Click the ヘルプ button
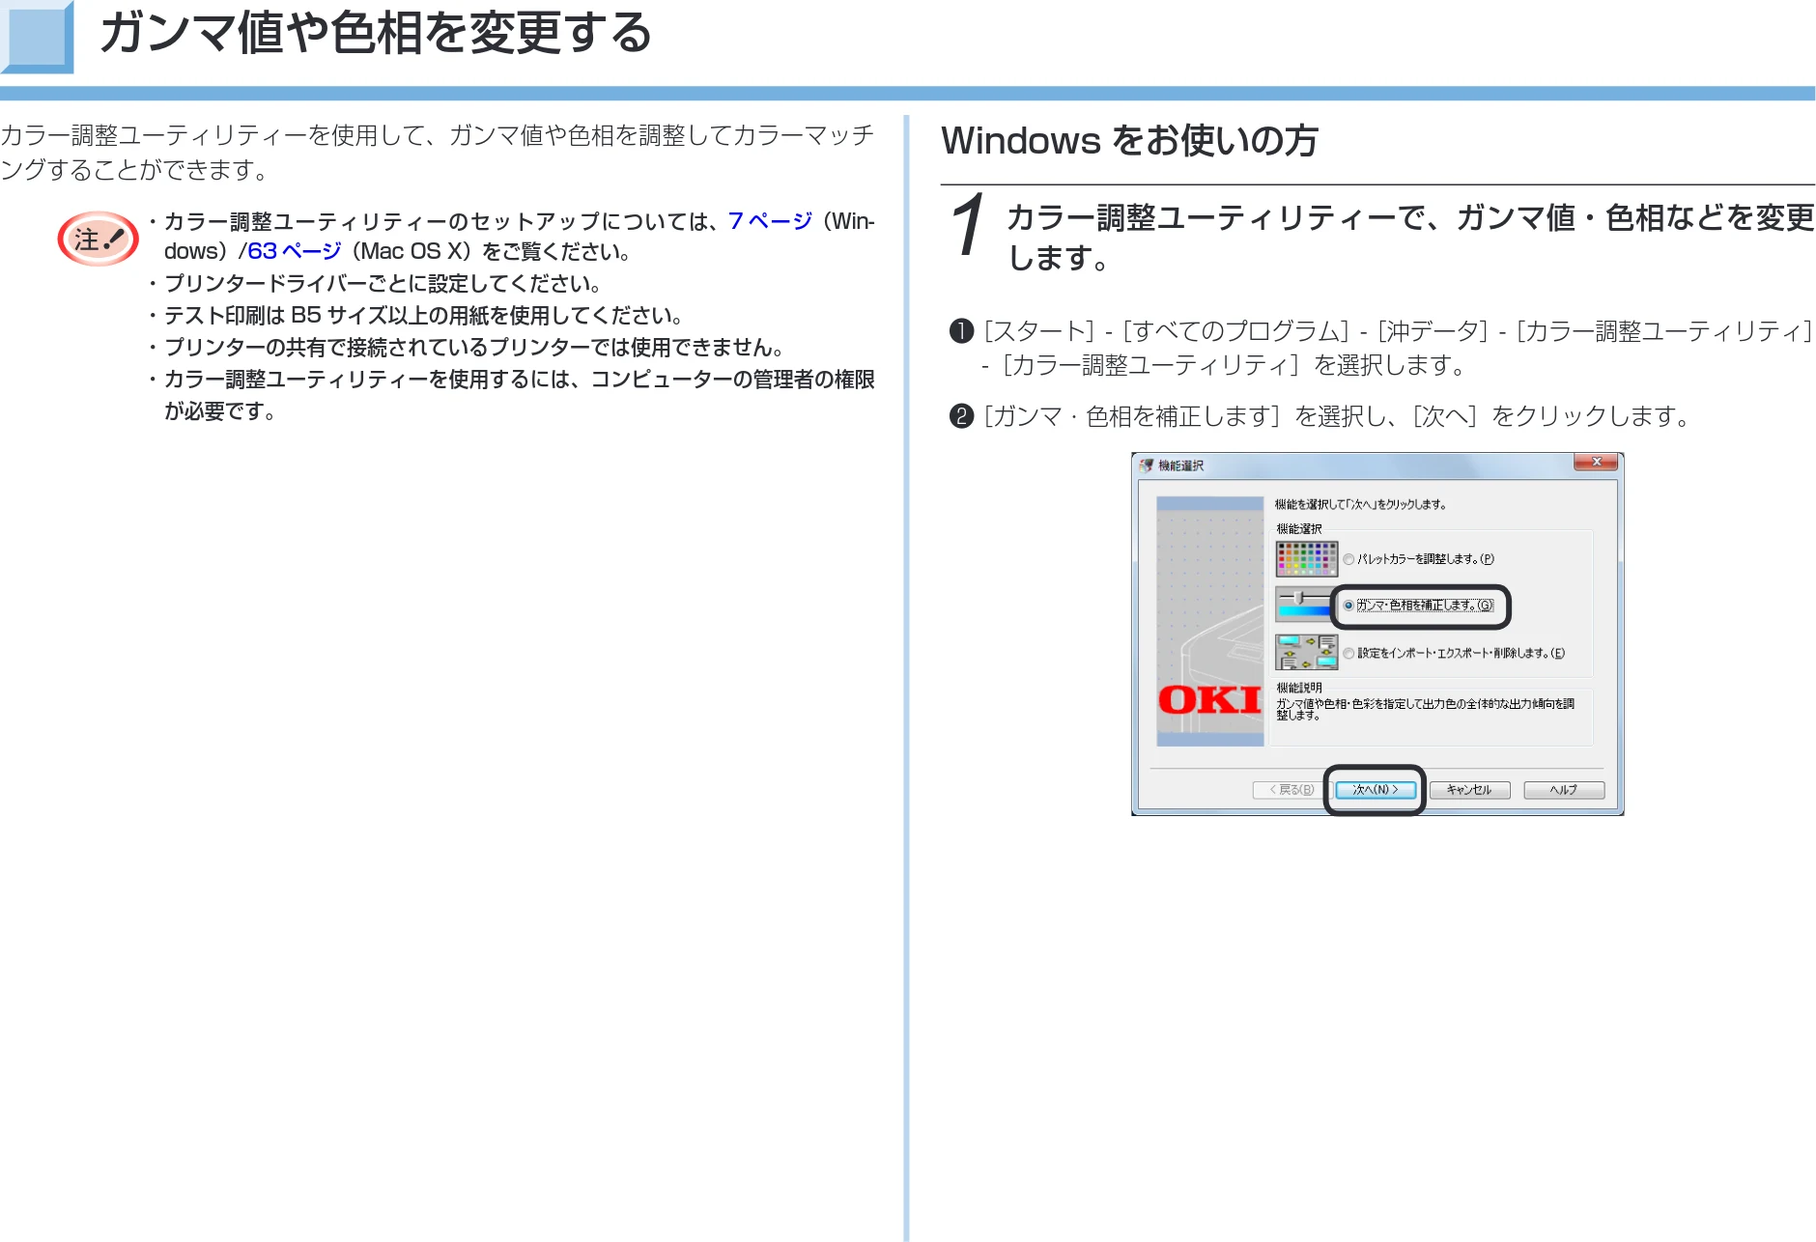1816x1242 pixels. tap(1564, 790)
